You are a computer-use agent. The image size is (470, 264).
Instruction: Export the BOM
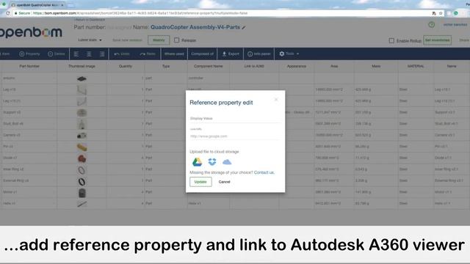pyautogui.click(x=231, y=54)
